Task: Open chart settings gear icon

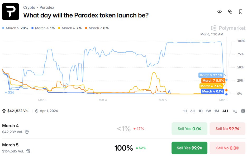Action: click(x=243, y=111)
